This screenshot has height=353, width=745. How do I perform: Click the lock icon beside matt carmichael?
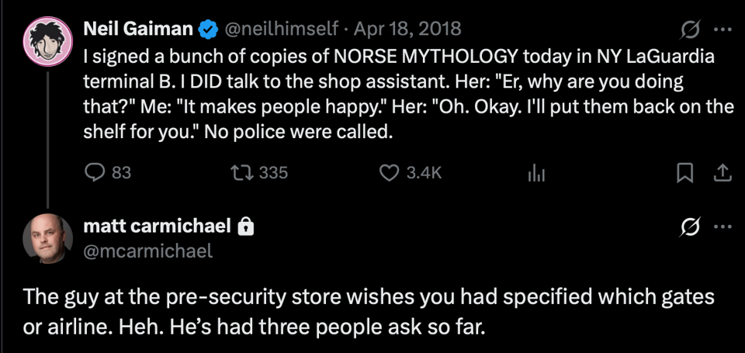245,227
